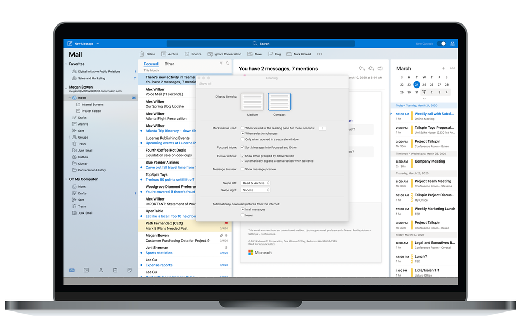Viewport: 521px width, 325px height.
Task: Click the bug report icon beside New Outlook
Action: [452, 43]
